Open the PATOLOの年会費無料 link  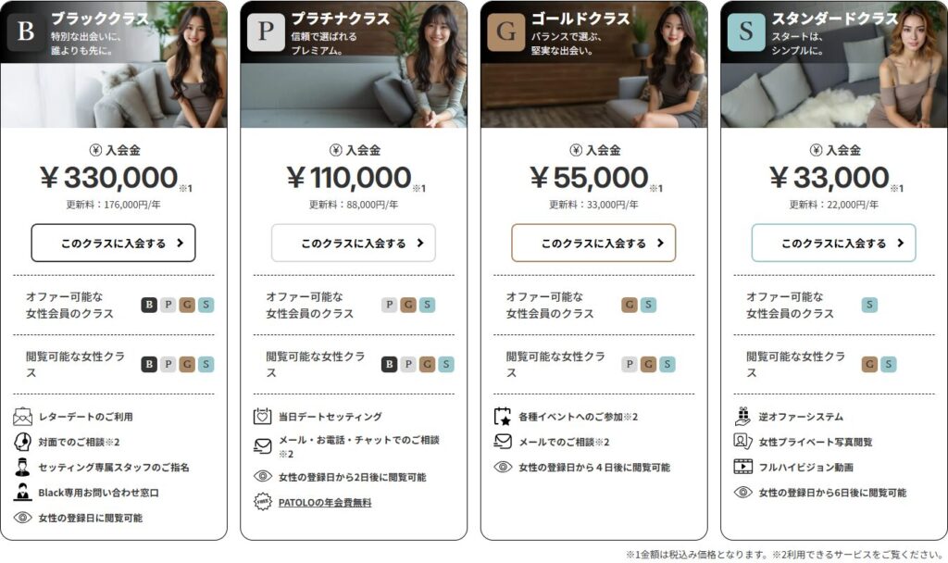325,502
